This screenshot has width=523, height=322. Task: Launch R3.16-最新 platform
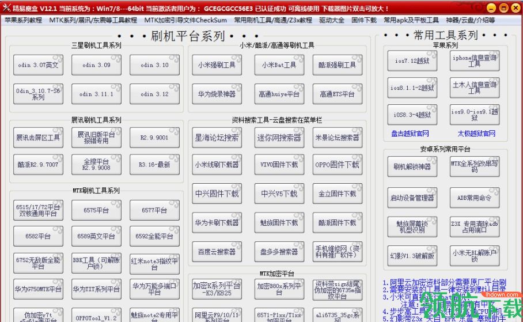[x=154, y=165]
